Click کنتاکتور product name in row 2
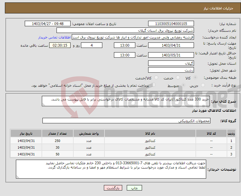The image size is (241, 196). point(150,148)
